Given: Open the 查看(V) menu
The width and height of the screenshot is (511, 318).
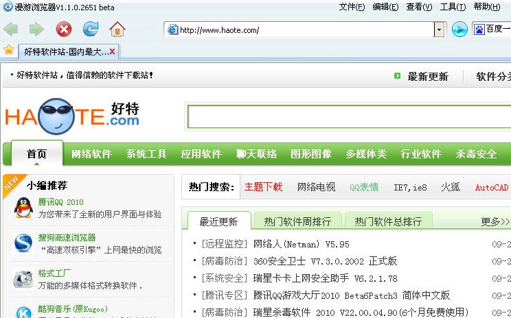Looking at the screenshot, I should tap(419, 7).
